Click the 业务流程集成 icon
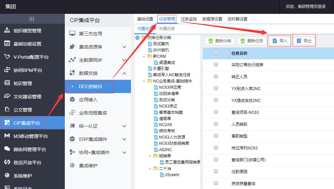Image resolution: width=334 pixels, height=189 pixels. (x=72, y=112)
